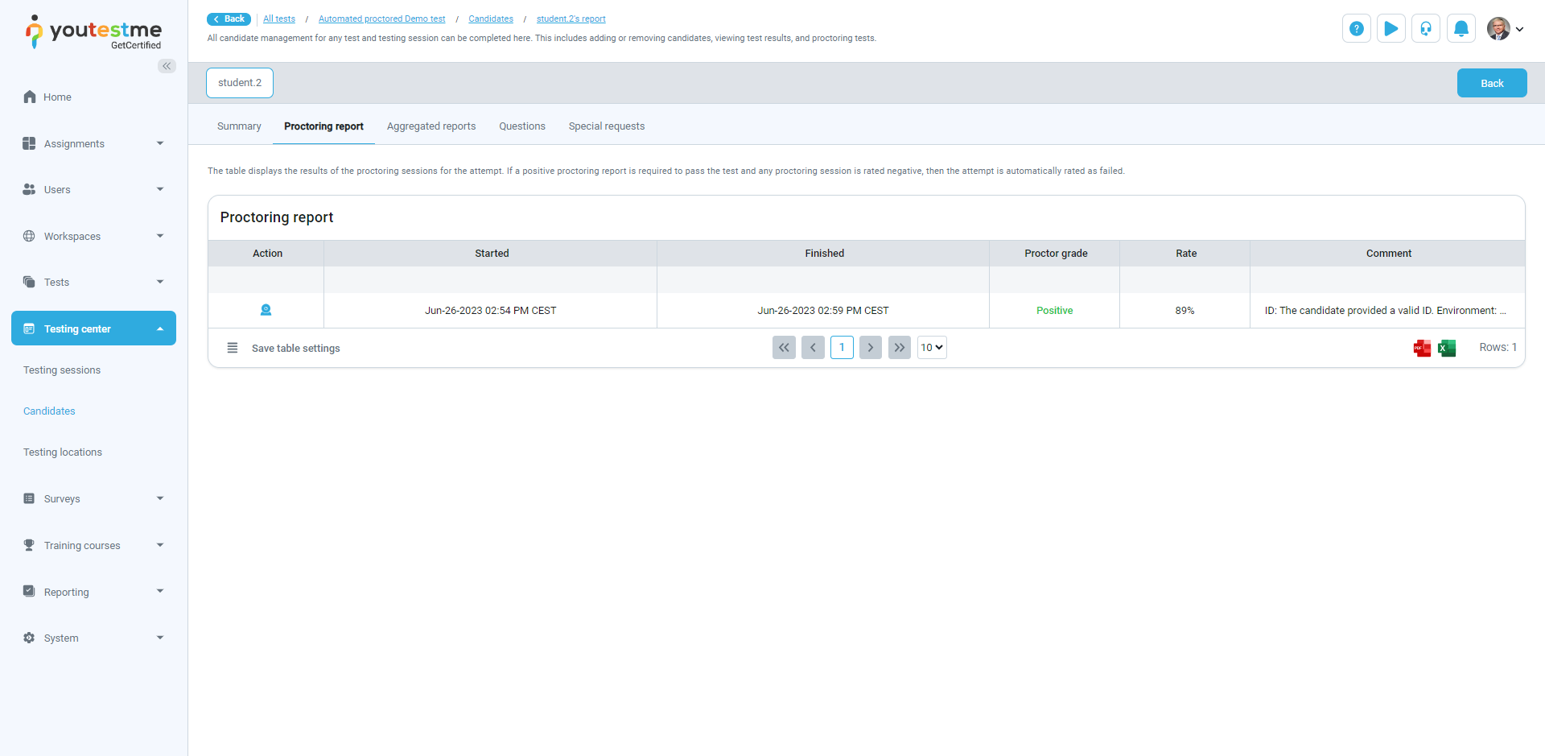This screenshot has width=1545, height=756.
Task: Open the notifications bell
Action: point(1461,29)
